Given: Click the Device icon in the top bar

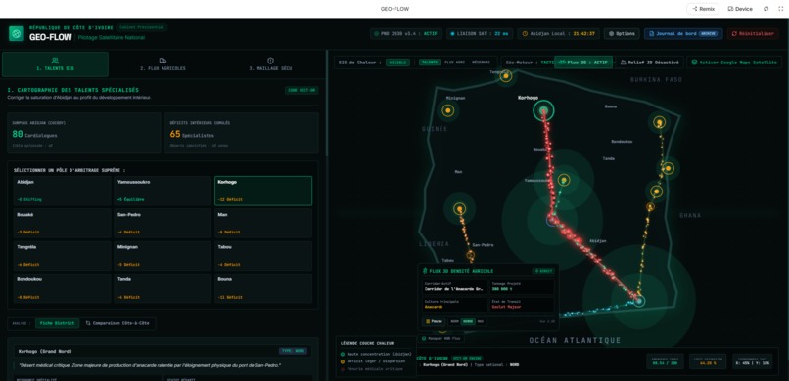Looking at the screenshot, I should point(730,9).
